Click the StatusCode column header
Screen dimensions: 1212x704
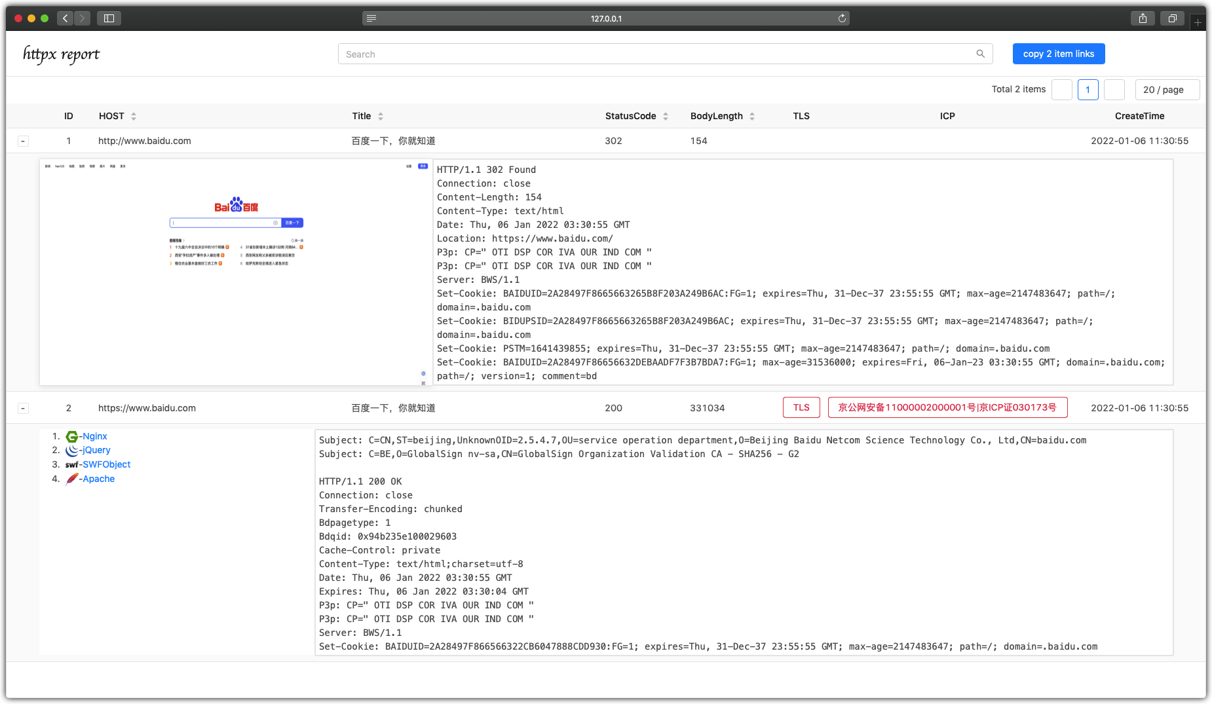[630, 116]
